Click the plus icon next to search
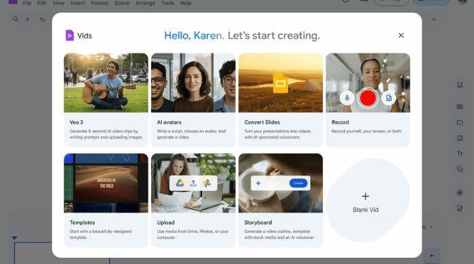 tap(28, 20)
